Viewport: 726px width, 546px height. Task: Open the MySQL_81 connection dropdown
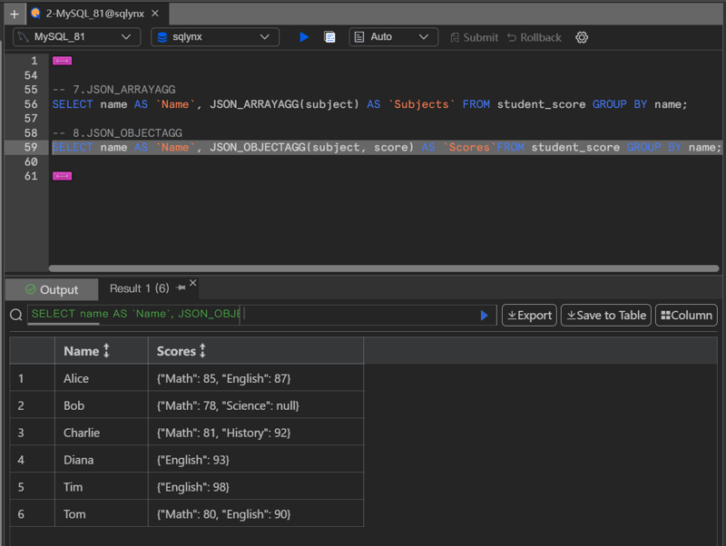[x=77, y=37]
